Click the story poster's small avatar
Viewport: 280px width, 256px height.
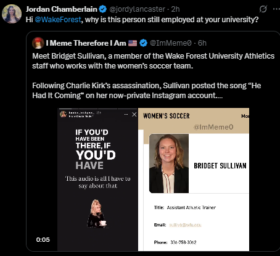[63, 114]
